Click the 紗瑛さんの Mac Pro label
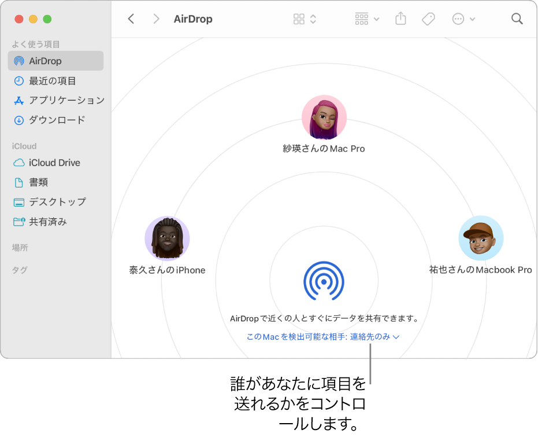This screenshot has width=538, height=437. [324, 148]
